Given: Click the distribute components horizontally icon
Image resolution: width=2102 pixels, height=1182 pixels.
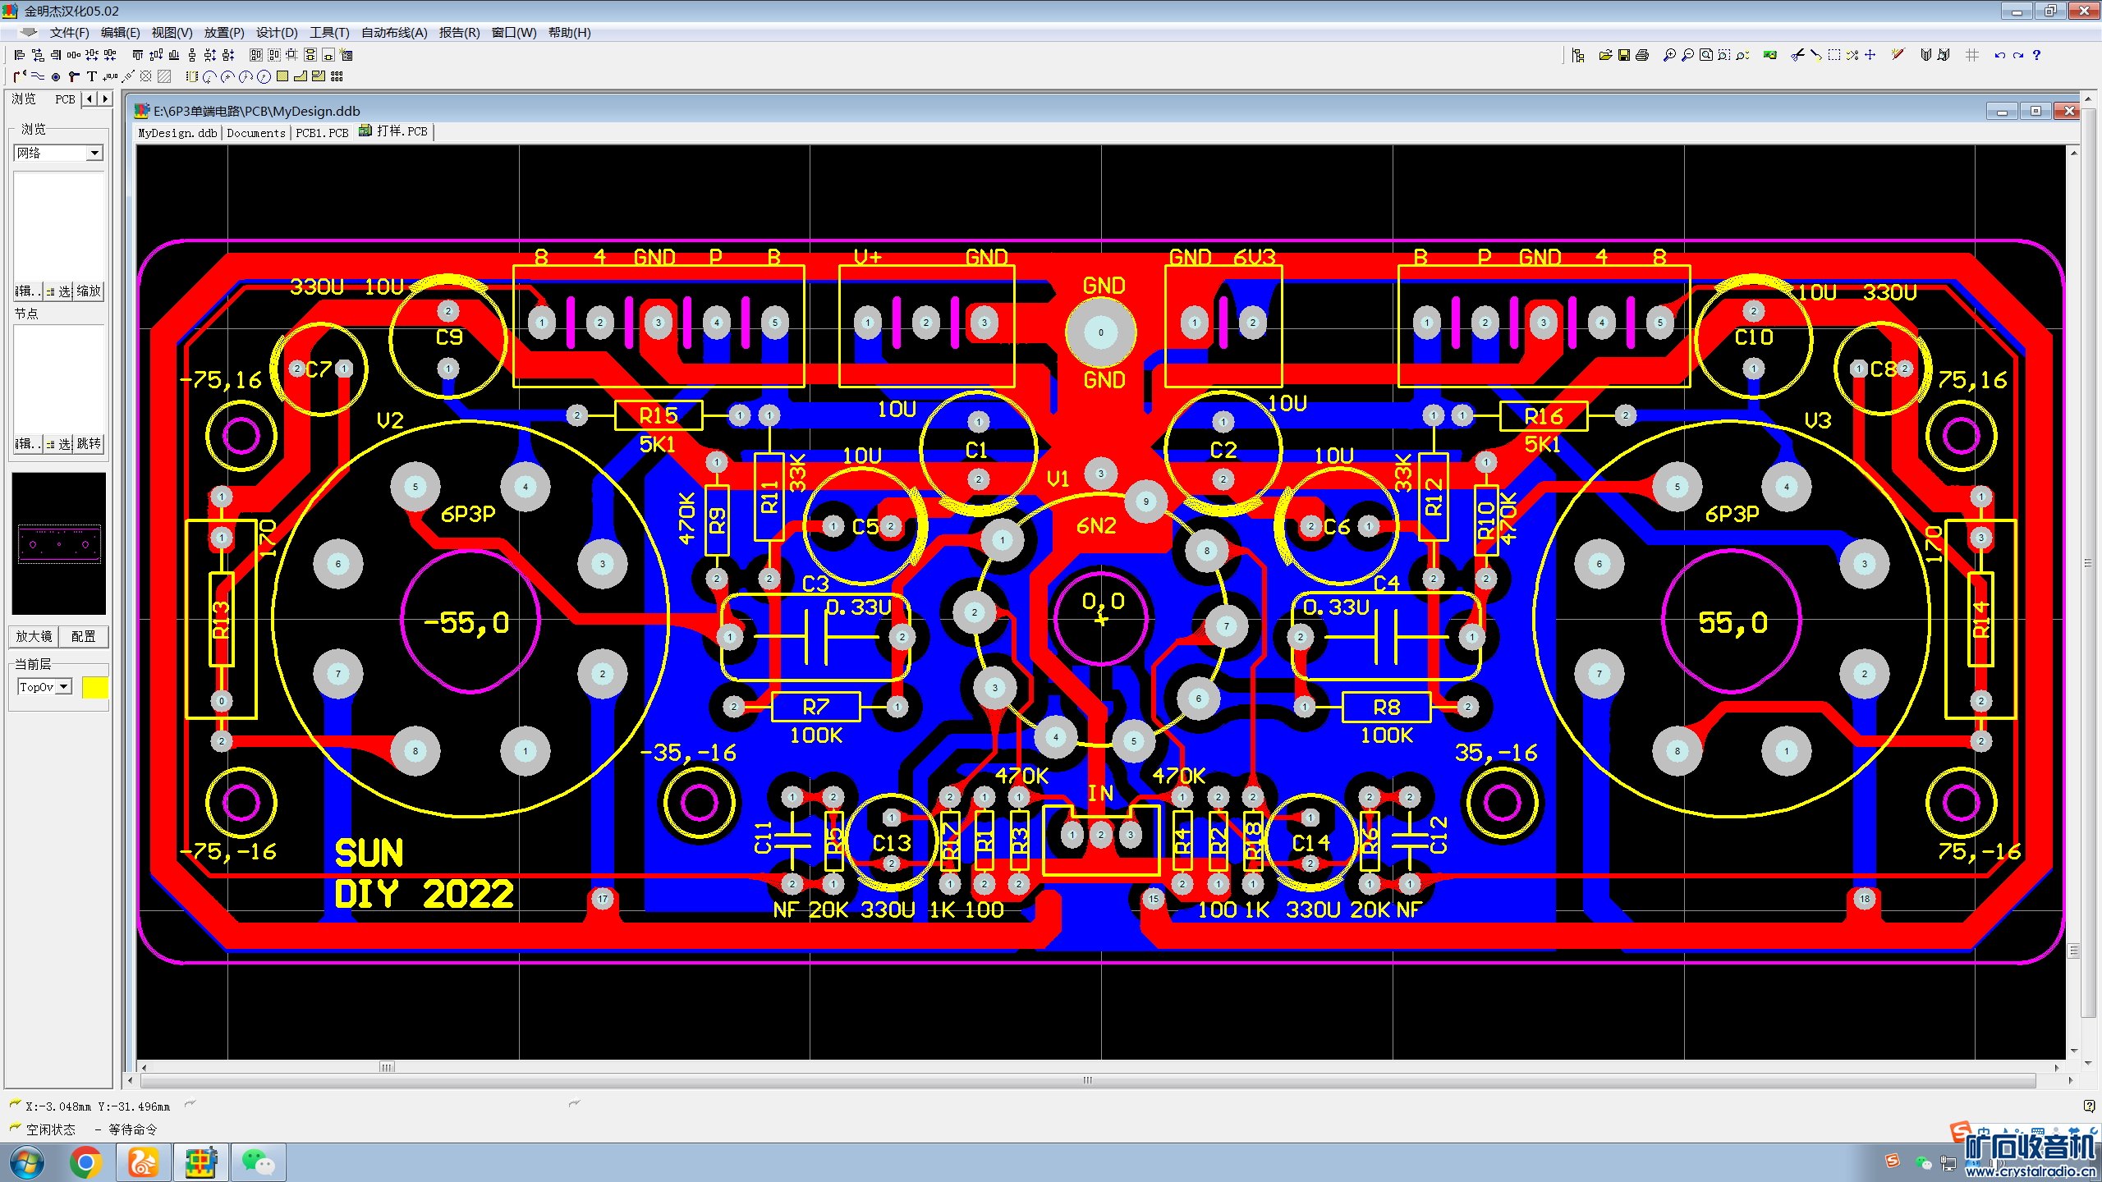Looking at the screenshot, I should point(73,55).
